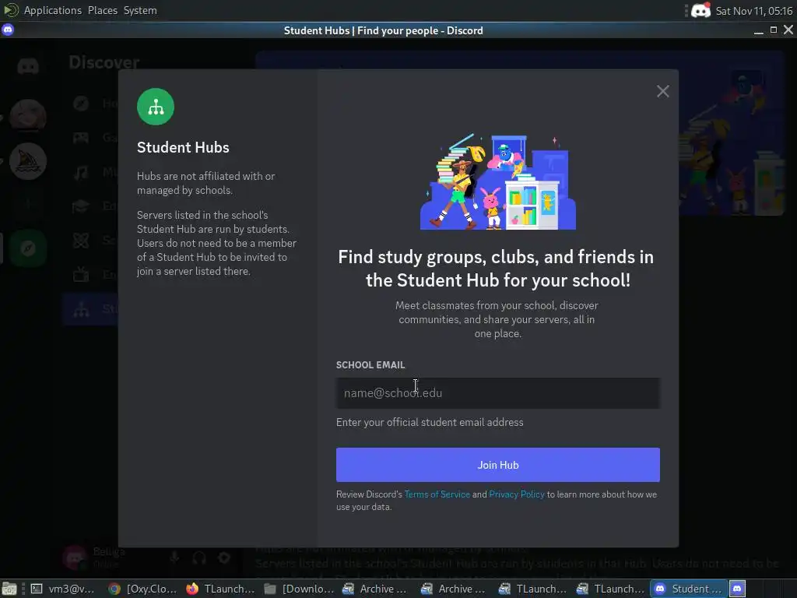Click the Home compass category icon
Viewport: 797px width, 598px height.
[81, 104]
